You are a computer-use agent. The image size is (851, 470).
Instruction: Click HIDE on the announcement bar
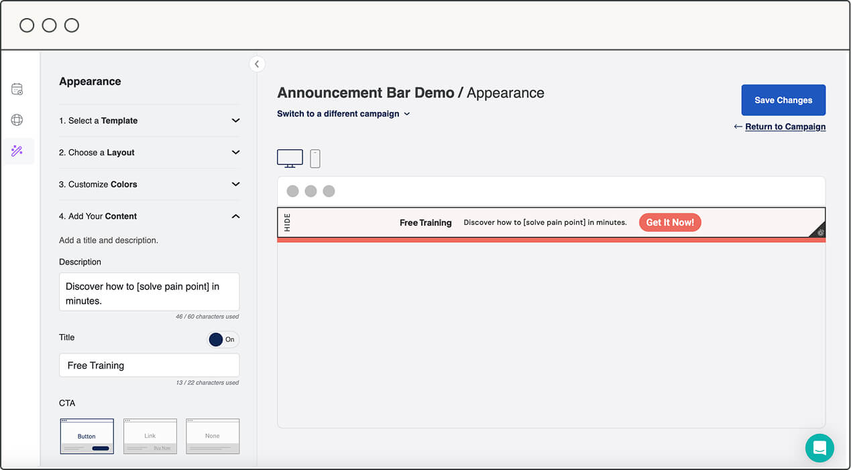tap(288, 222)
